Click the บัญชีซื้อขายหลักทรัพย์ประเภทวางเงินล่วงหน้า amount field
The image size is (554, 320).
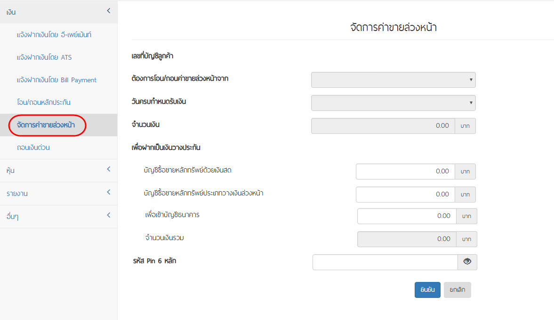(405, 195)
